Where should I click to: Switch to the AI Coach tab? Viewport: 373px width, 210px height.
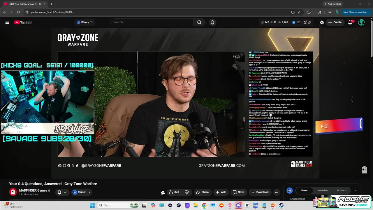[x=341, y=190]
